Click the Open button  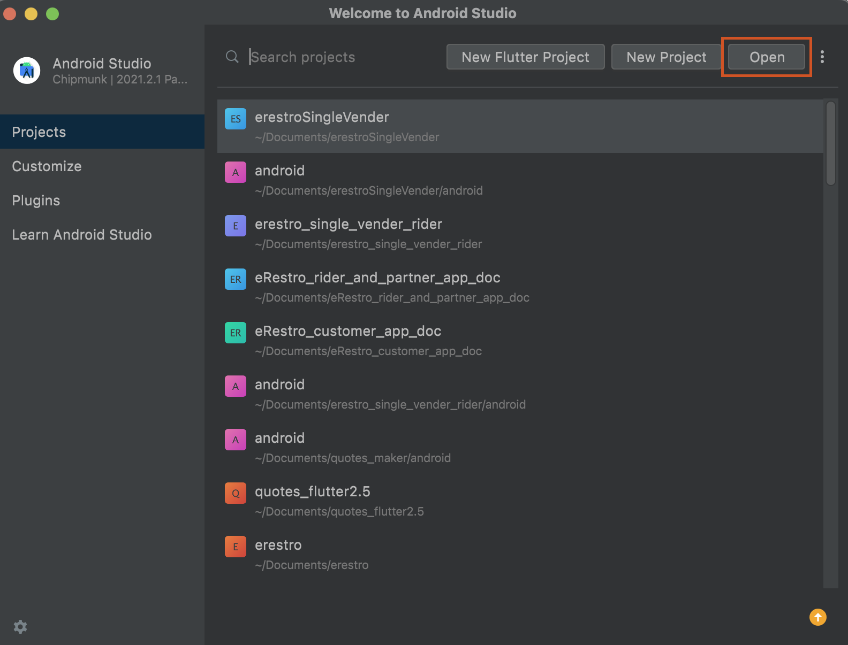pyautogui.click(x=767, y=57)
